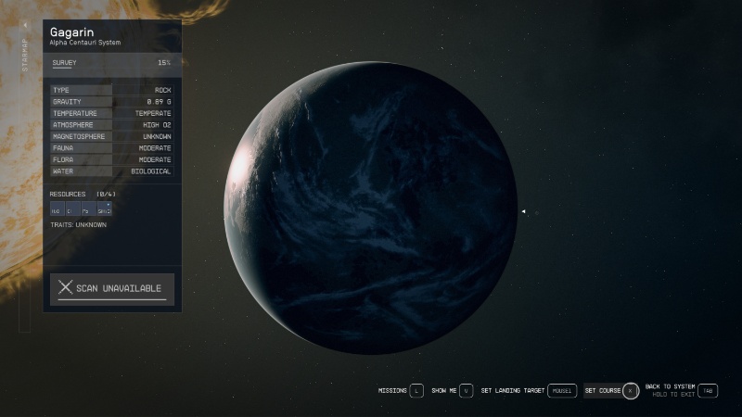Image resolution: width=742 pixels, height=417 pixels.
Task: Select the fourth resource icon with star marker
Action: click(104, 209)
